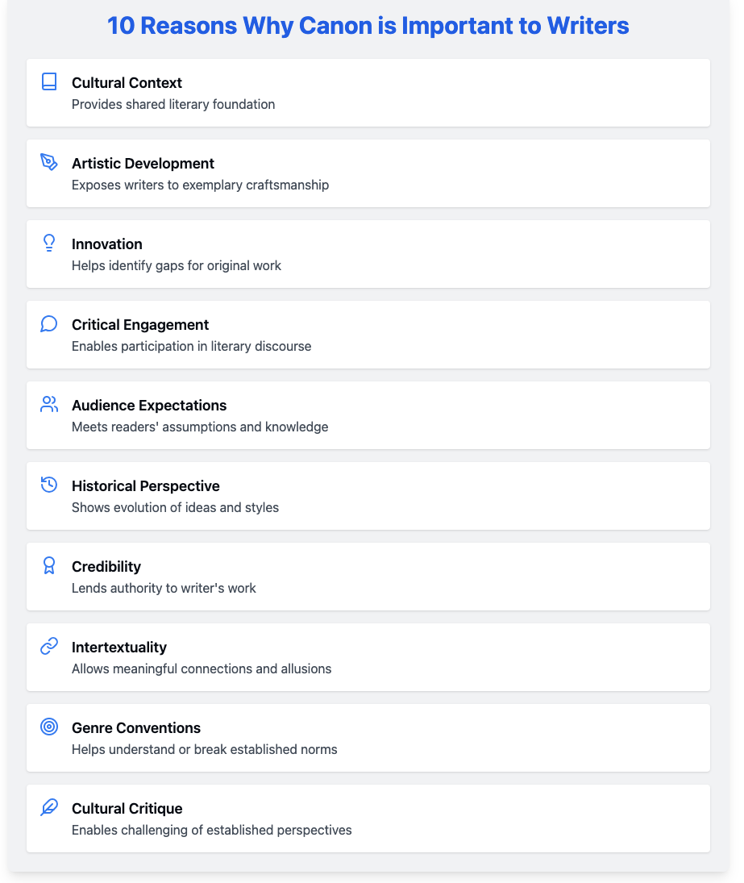The height and width of the screenshot is (883, 744).
Task: Select the 'Enables challenging of established perspectives' text
Action: (212, 830)
